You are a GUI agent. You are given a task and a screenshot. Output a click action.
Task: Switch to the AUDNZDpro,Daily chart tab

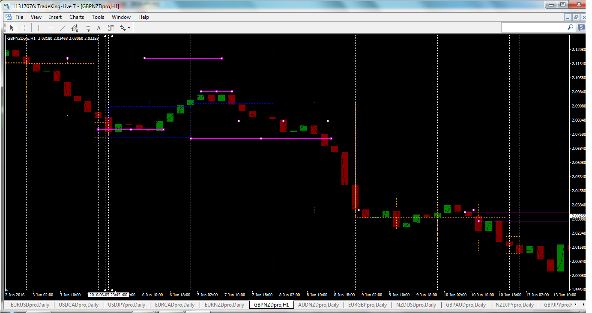click(x=317, y=305)
